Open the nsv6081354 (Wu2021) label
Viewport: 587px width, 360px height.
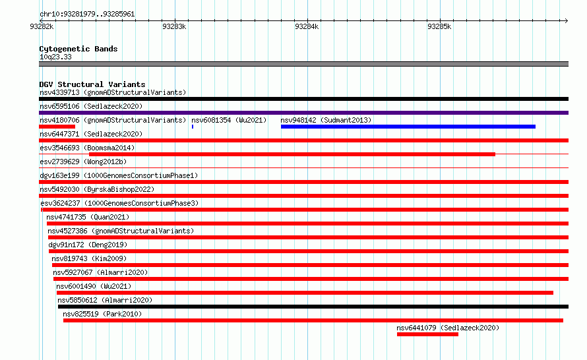[229, 120]
